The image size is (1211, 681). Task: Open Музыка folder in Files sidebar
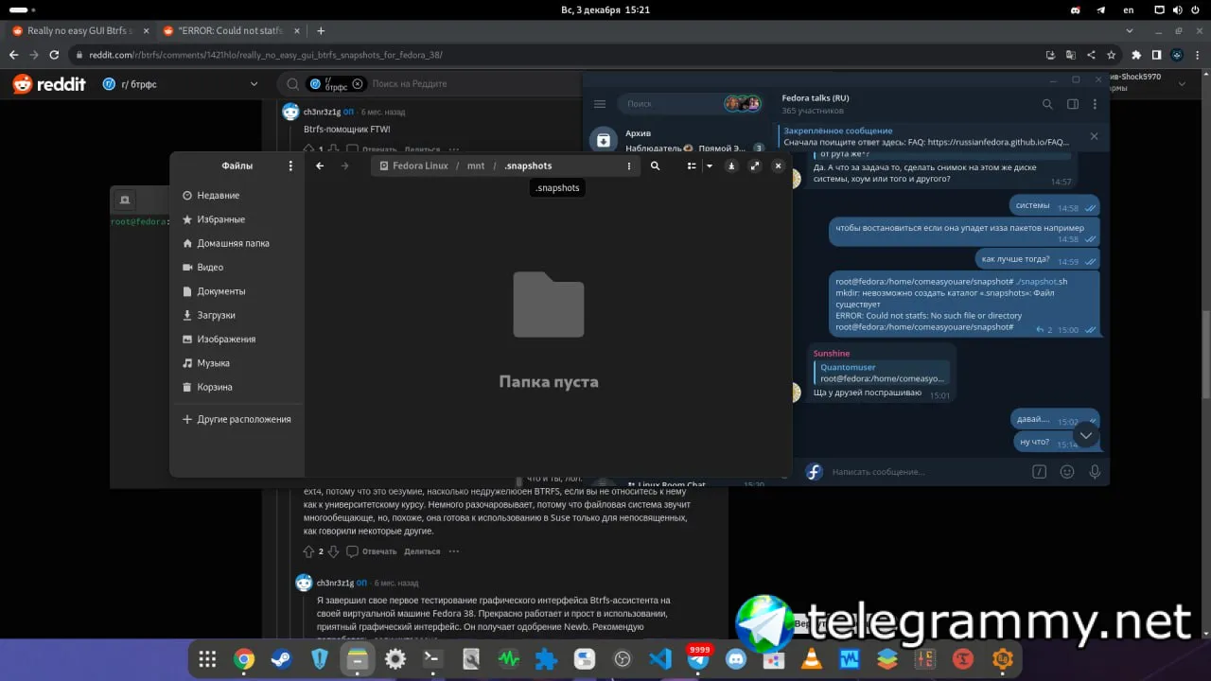[x=237, y=363]
